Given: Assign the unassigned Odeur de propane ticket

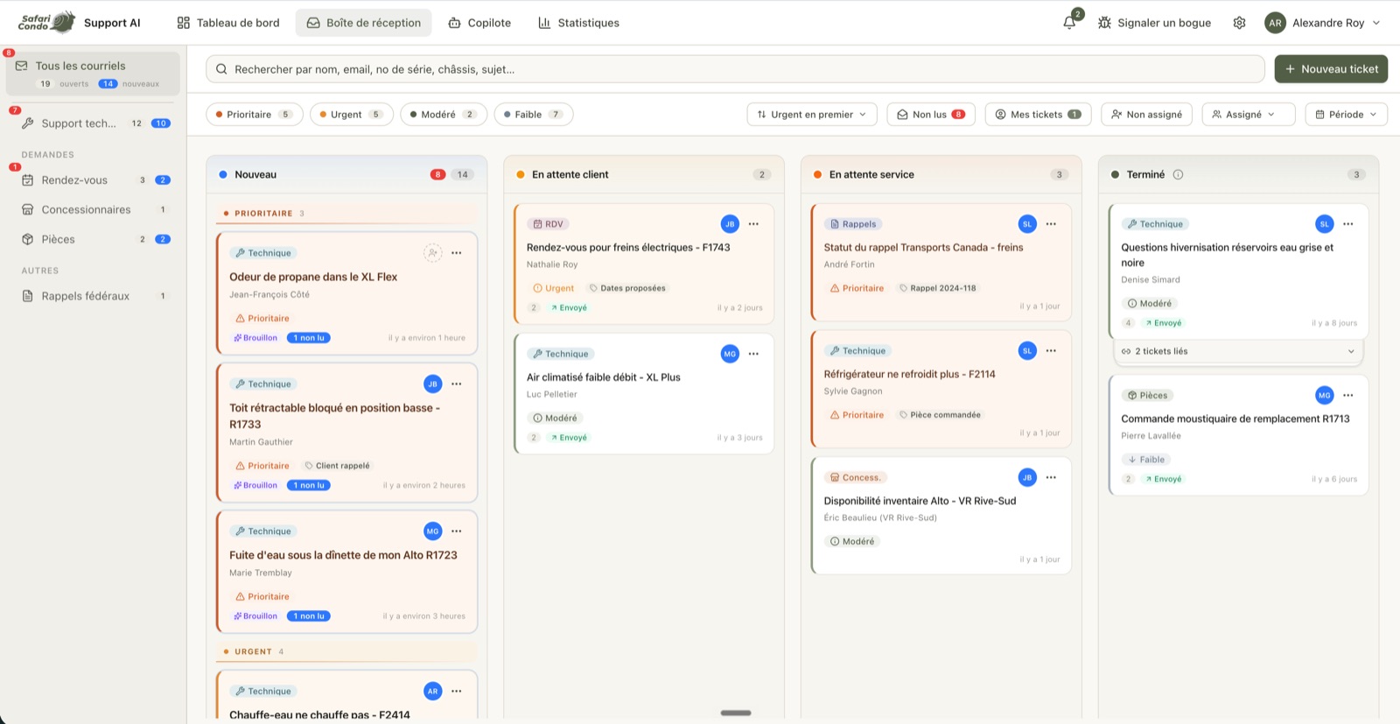Looking at the screenshot, I should tap(432, 253).
